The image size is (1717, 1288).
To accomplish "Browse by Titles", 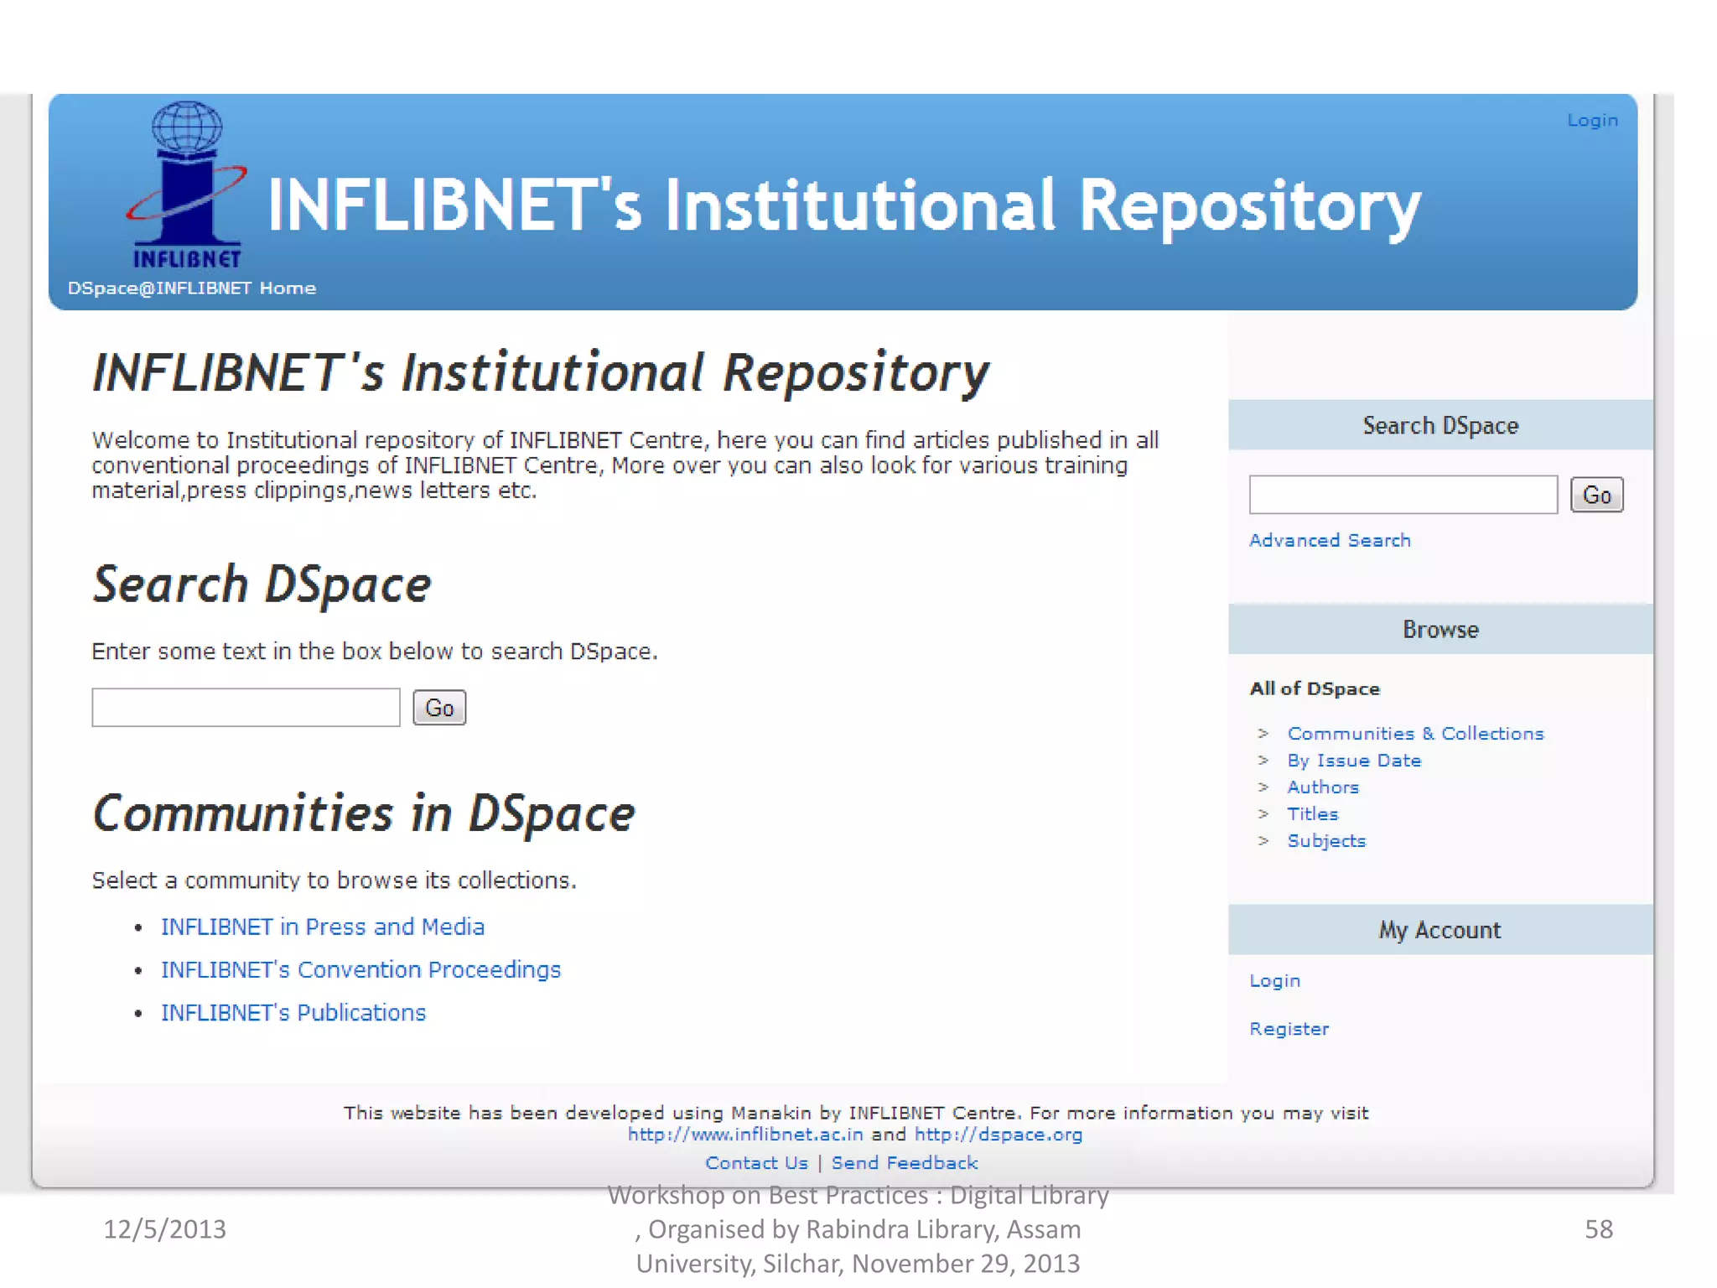I will click(1312, 813).
